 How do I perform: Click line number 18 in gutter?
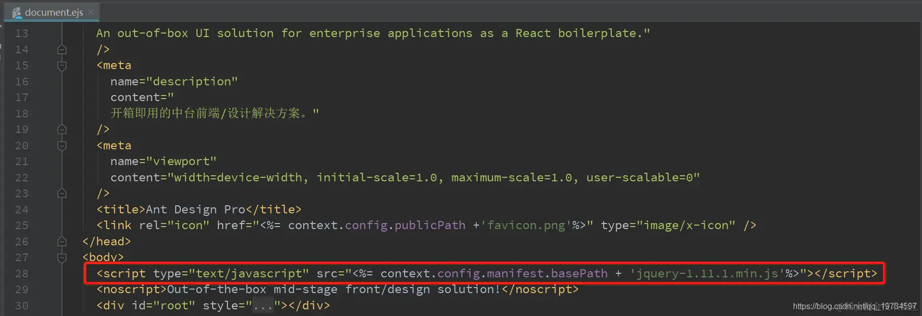21,114
